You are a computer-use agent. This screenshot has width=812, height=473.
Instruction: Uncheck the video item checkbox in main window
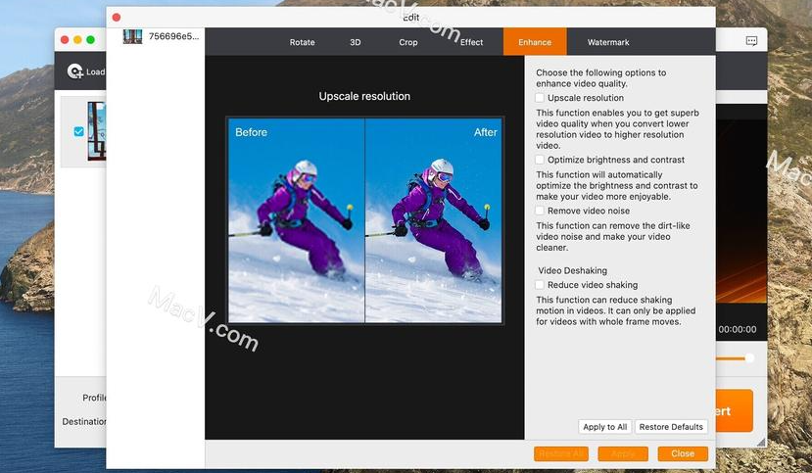point(78,131)
